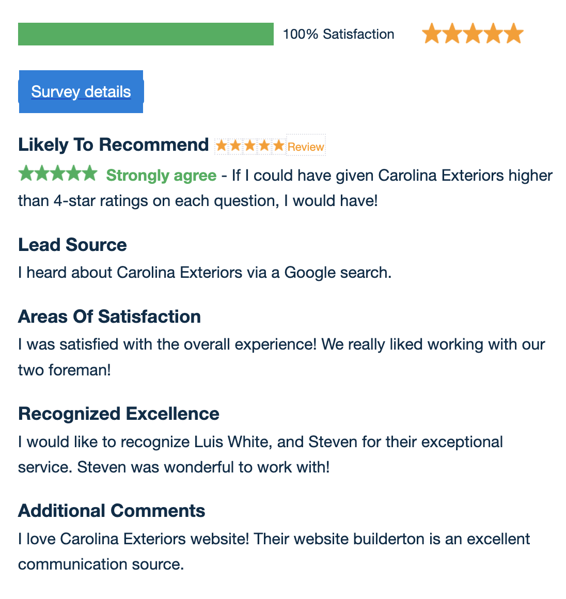Click the third large orange star
The height and width of the screenshot is (599, 566).
(473, 33)
